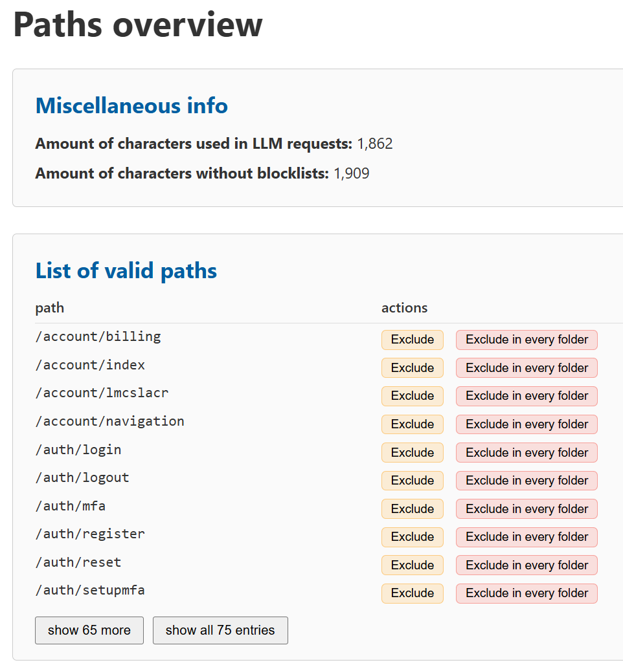Exclude the /account/billing path
Image resolution: width=623 pixels, height=667 pixels.
412,339
